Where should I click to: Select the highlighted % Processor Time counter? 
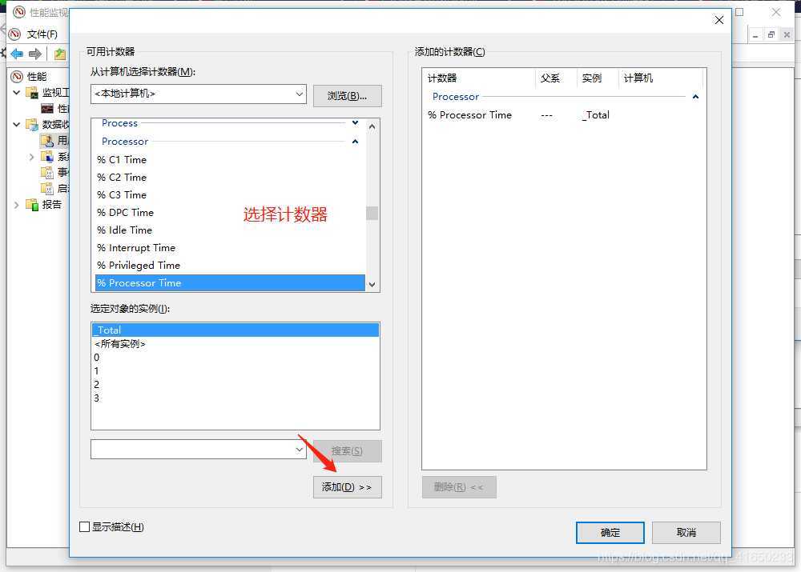coord(230,282)
